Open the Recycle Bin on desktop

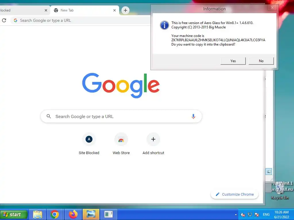[x=280, y=191]
